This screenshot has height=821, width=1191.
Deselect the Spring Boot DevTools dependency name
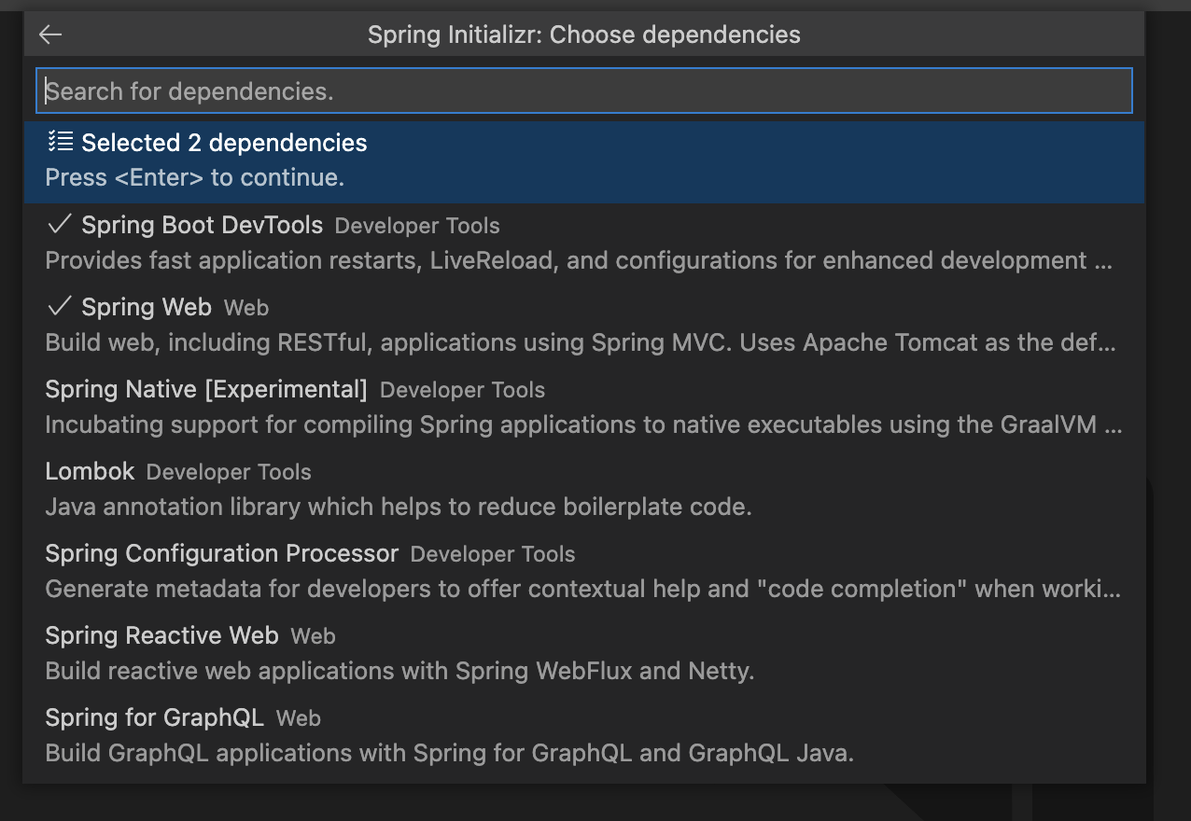(x=202, y=225)
